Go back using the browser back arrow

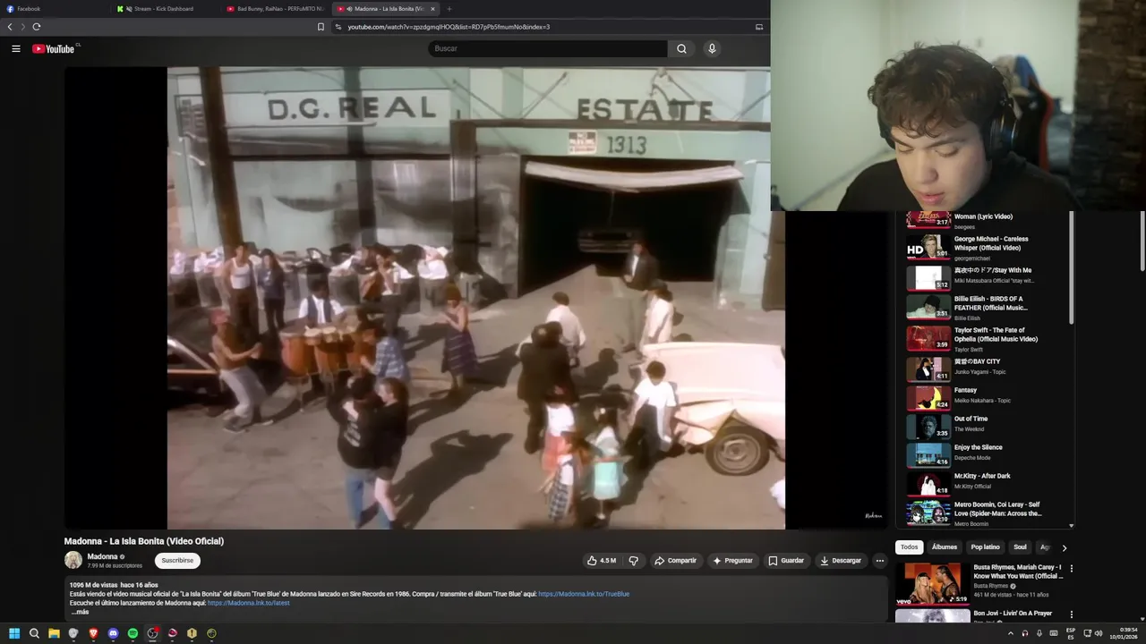[10, 27]
